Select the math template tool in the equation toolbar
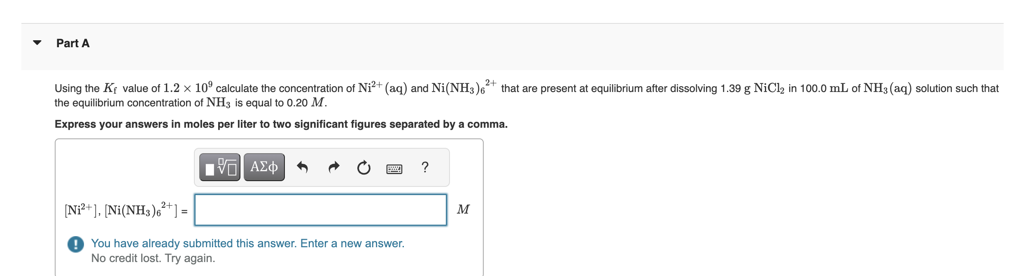 click(220, 168)
